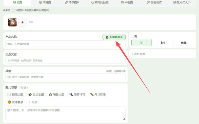Viewport: 199px width, 124px height.
Task: Focus the 额外需求 text area
Action: 65,113
